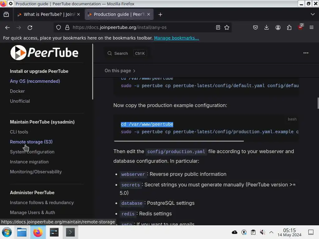
Task: Open a new tab with plus button
Action: (160, 14)
